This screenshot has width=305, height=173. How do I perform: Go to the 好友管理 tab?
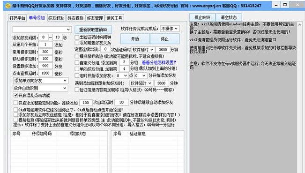pos(95,18)
